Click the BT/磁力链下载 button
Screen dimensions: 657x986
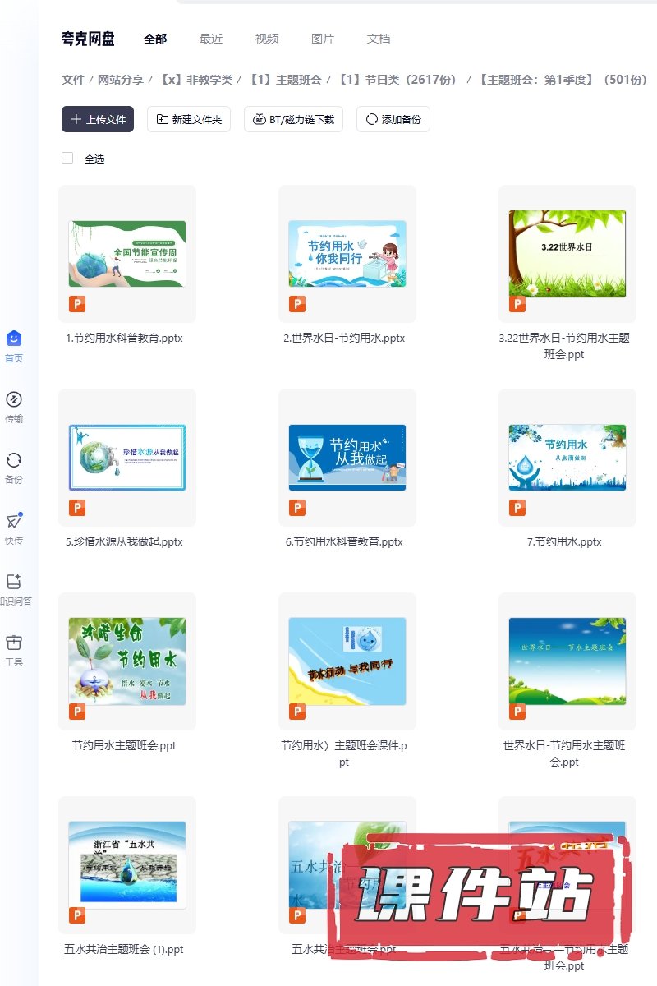click(x=293, y=119)
